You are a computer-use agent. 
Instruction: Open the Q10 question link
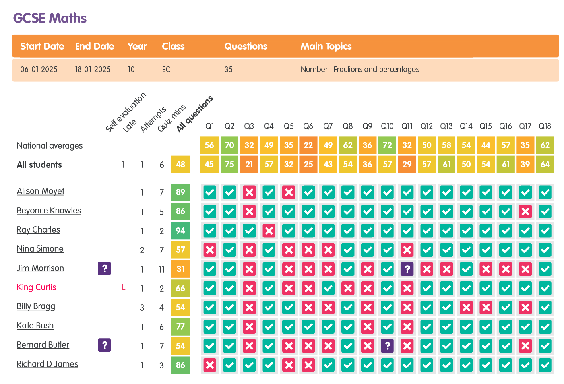(387, 126)
